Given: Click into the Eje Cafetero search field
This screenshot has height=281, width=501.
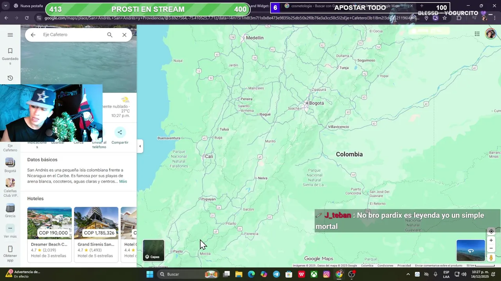Looking at the screenshot, I should [x=72, y=35].
